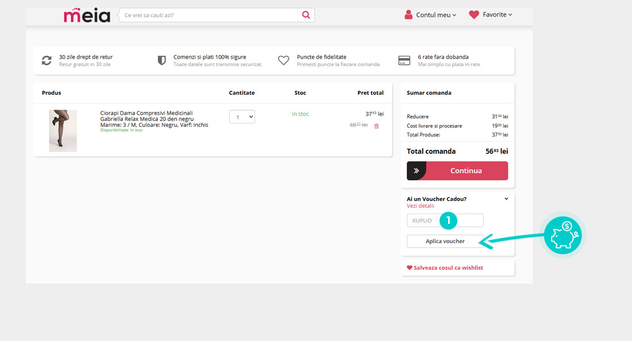Image resolution: width=632 pixels, height=341 pixels.
Task: Open the stockings product thumbnail
Action: [63, 131]
